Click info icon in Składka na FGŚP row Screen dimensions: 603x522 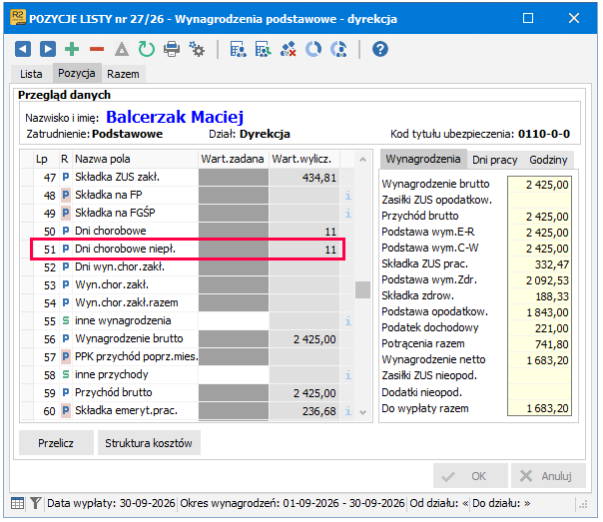click(348, 214)
